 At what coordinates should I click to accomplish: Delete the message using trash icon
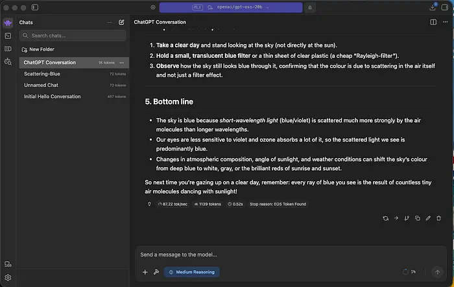coord(439,218)
